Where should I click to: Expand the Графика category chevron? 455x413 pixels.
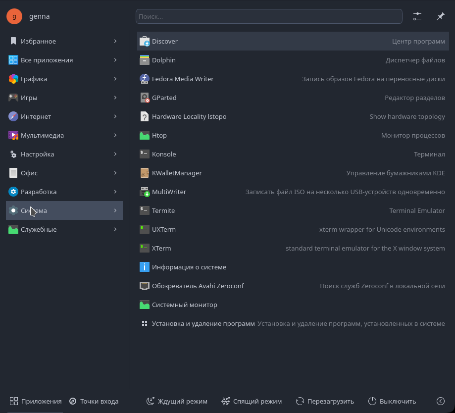(115, 79)
